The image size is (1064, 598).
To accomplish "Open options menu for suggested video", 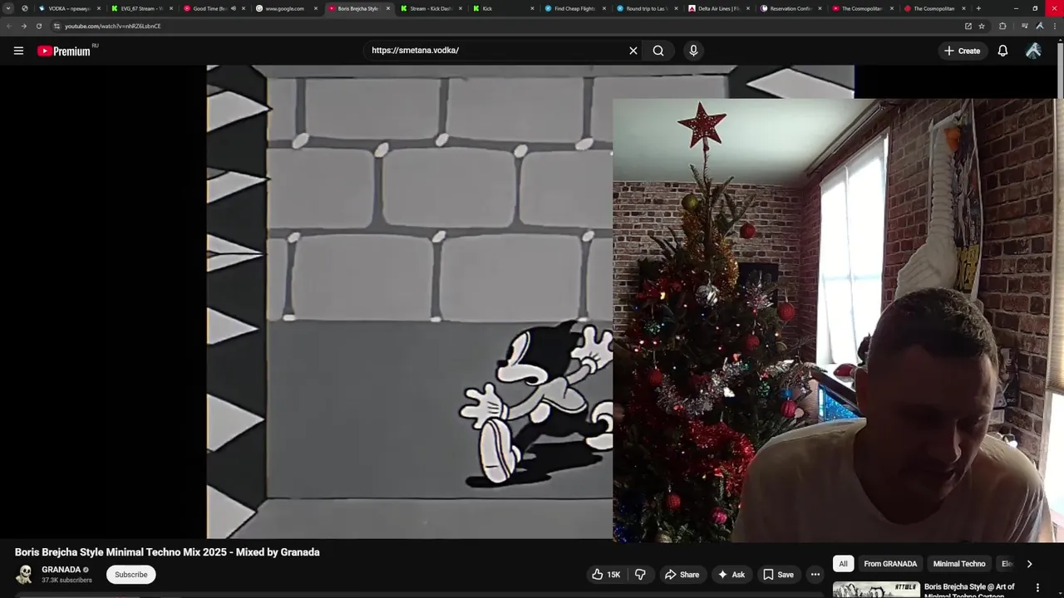I will 1037,588.
